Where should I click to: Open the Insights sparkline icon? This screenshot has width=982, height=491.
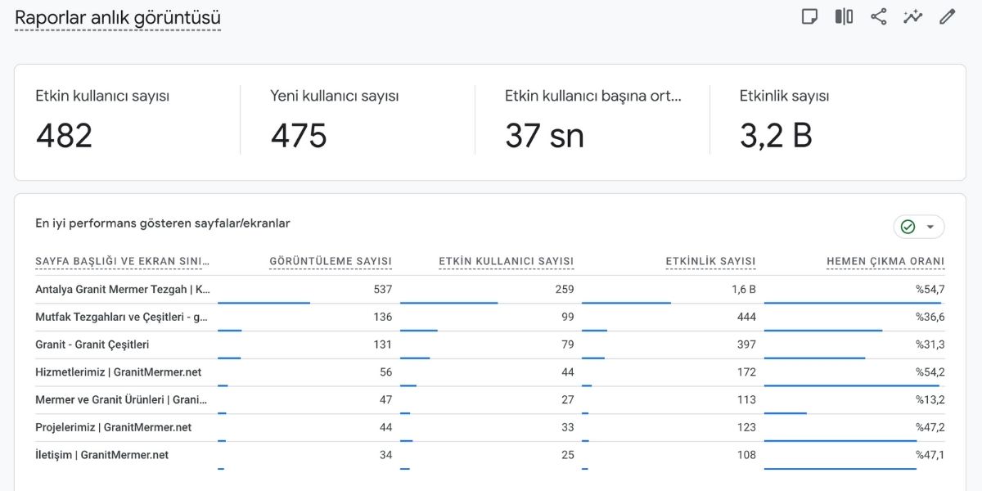pos(912,17)
